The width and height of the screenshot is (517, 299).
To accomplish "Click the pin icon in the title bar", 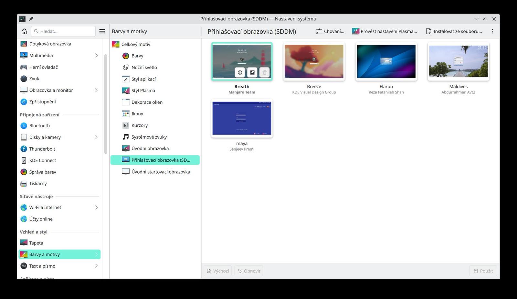I will point(31,19).
